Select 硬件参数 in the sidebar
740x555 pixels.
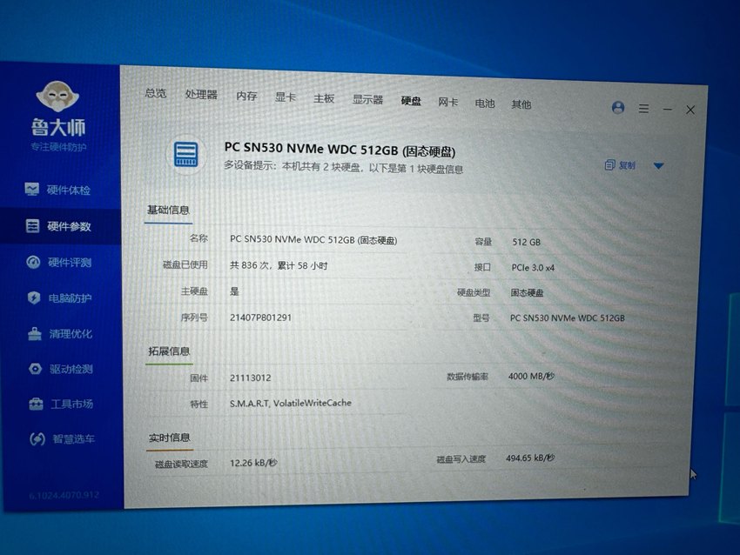tap(58, 226)
